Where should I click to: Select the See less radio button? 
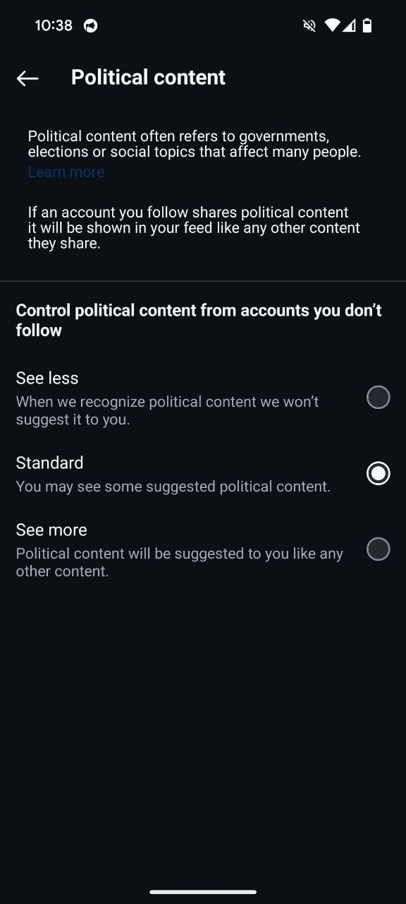(379, 398)
